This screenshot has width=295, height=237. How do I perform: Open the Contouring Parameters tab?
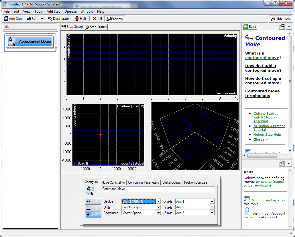click(x=143, y=182)
